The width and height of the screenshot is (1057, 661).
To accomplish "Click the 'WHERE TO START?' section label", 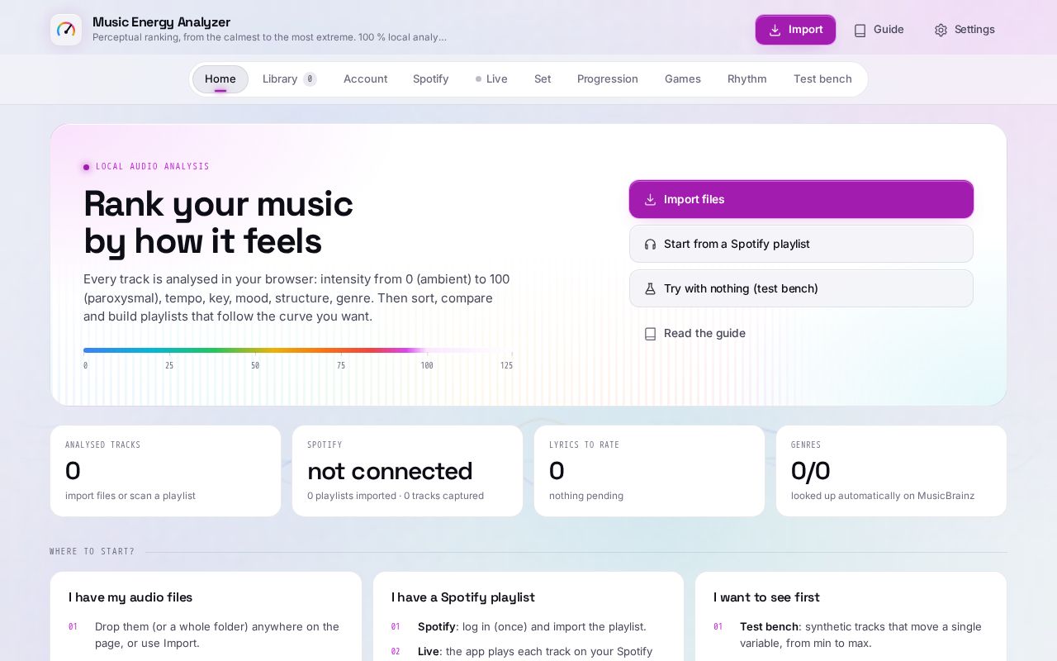I will click(92, 552).
